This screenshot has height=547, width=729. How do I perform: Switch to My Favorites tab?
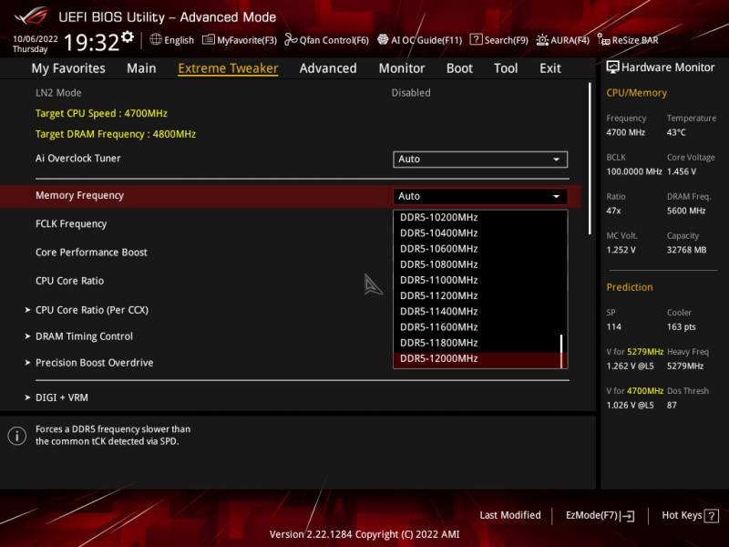pos(68,68)
